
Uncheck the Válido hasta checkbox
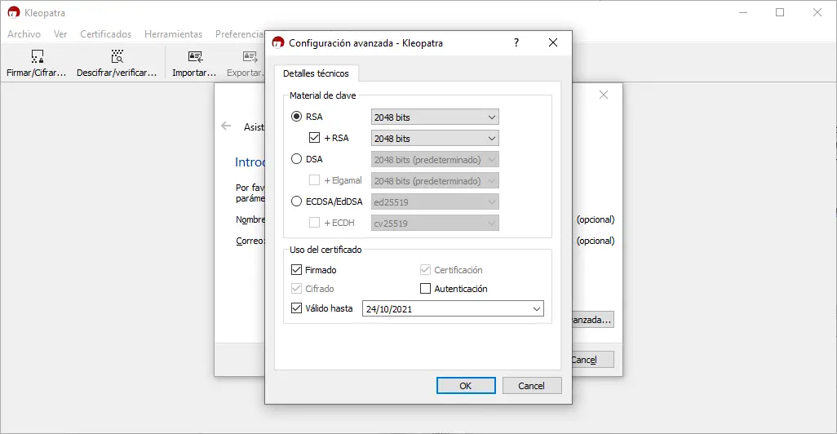[296, 308]
